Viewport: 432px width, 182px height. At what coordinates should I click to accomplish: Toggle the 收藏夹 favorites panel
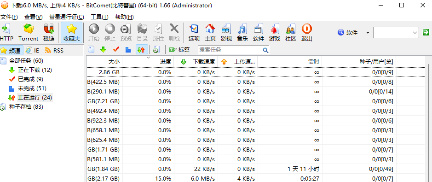[x=72, y=33]
